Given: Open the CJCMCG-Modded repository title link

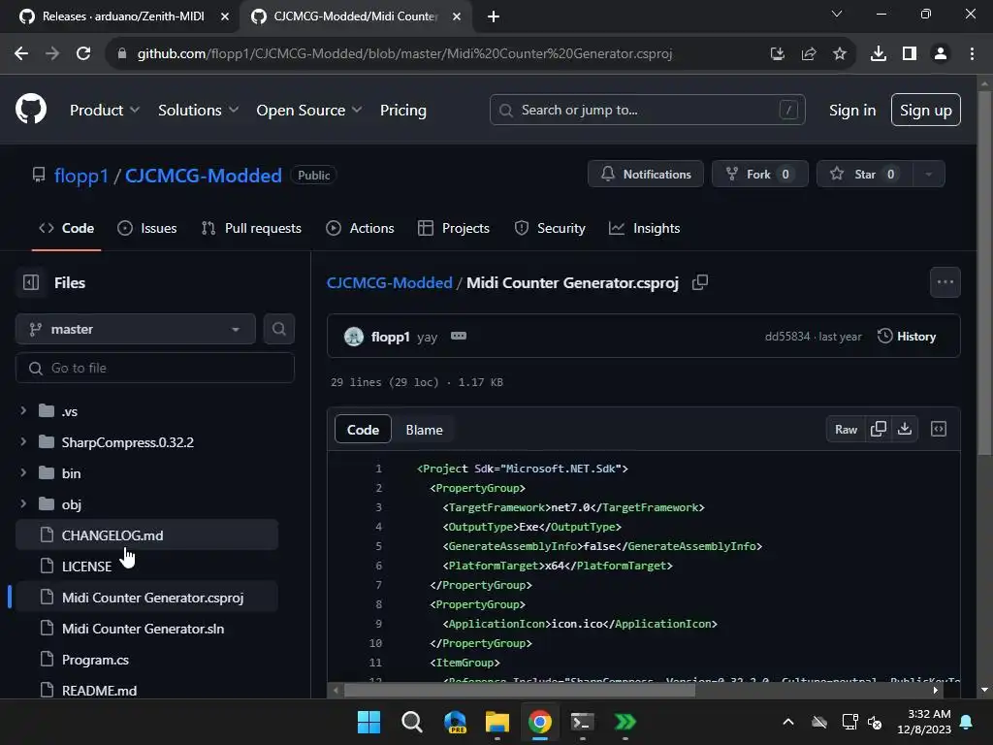Looking at the screenshot, I should (x=204, y=176).
